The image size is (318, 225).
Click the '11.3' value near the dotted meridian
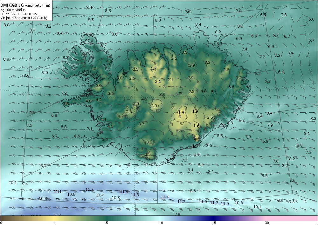(x=135, y=195)
